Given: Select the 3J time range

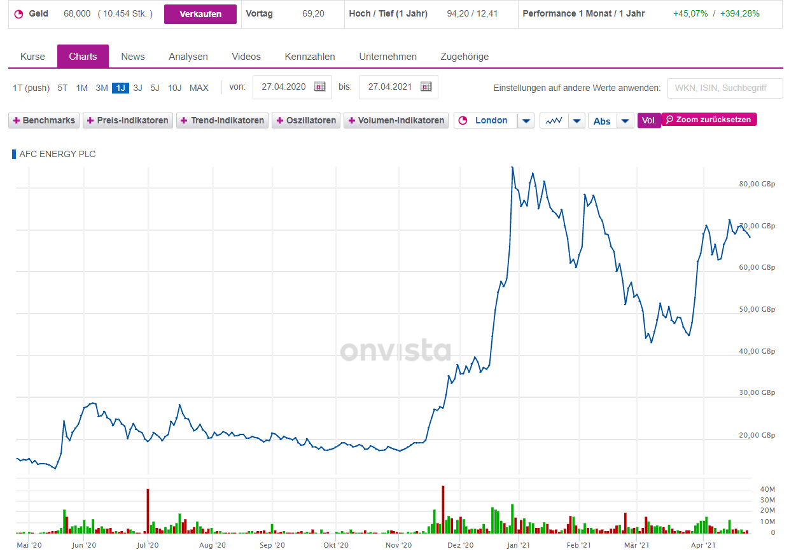Looking at the screenshot, I should pos(138,88).
